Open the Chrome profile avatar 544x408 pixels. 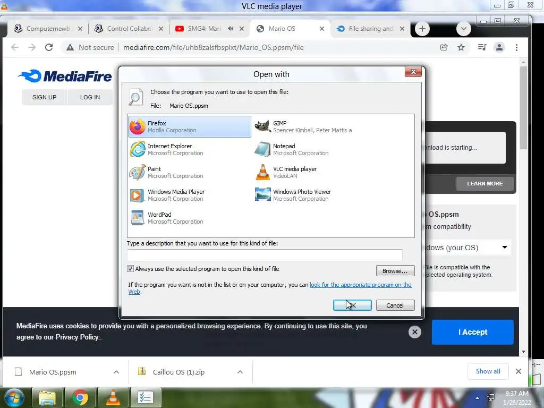(499, 47)
